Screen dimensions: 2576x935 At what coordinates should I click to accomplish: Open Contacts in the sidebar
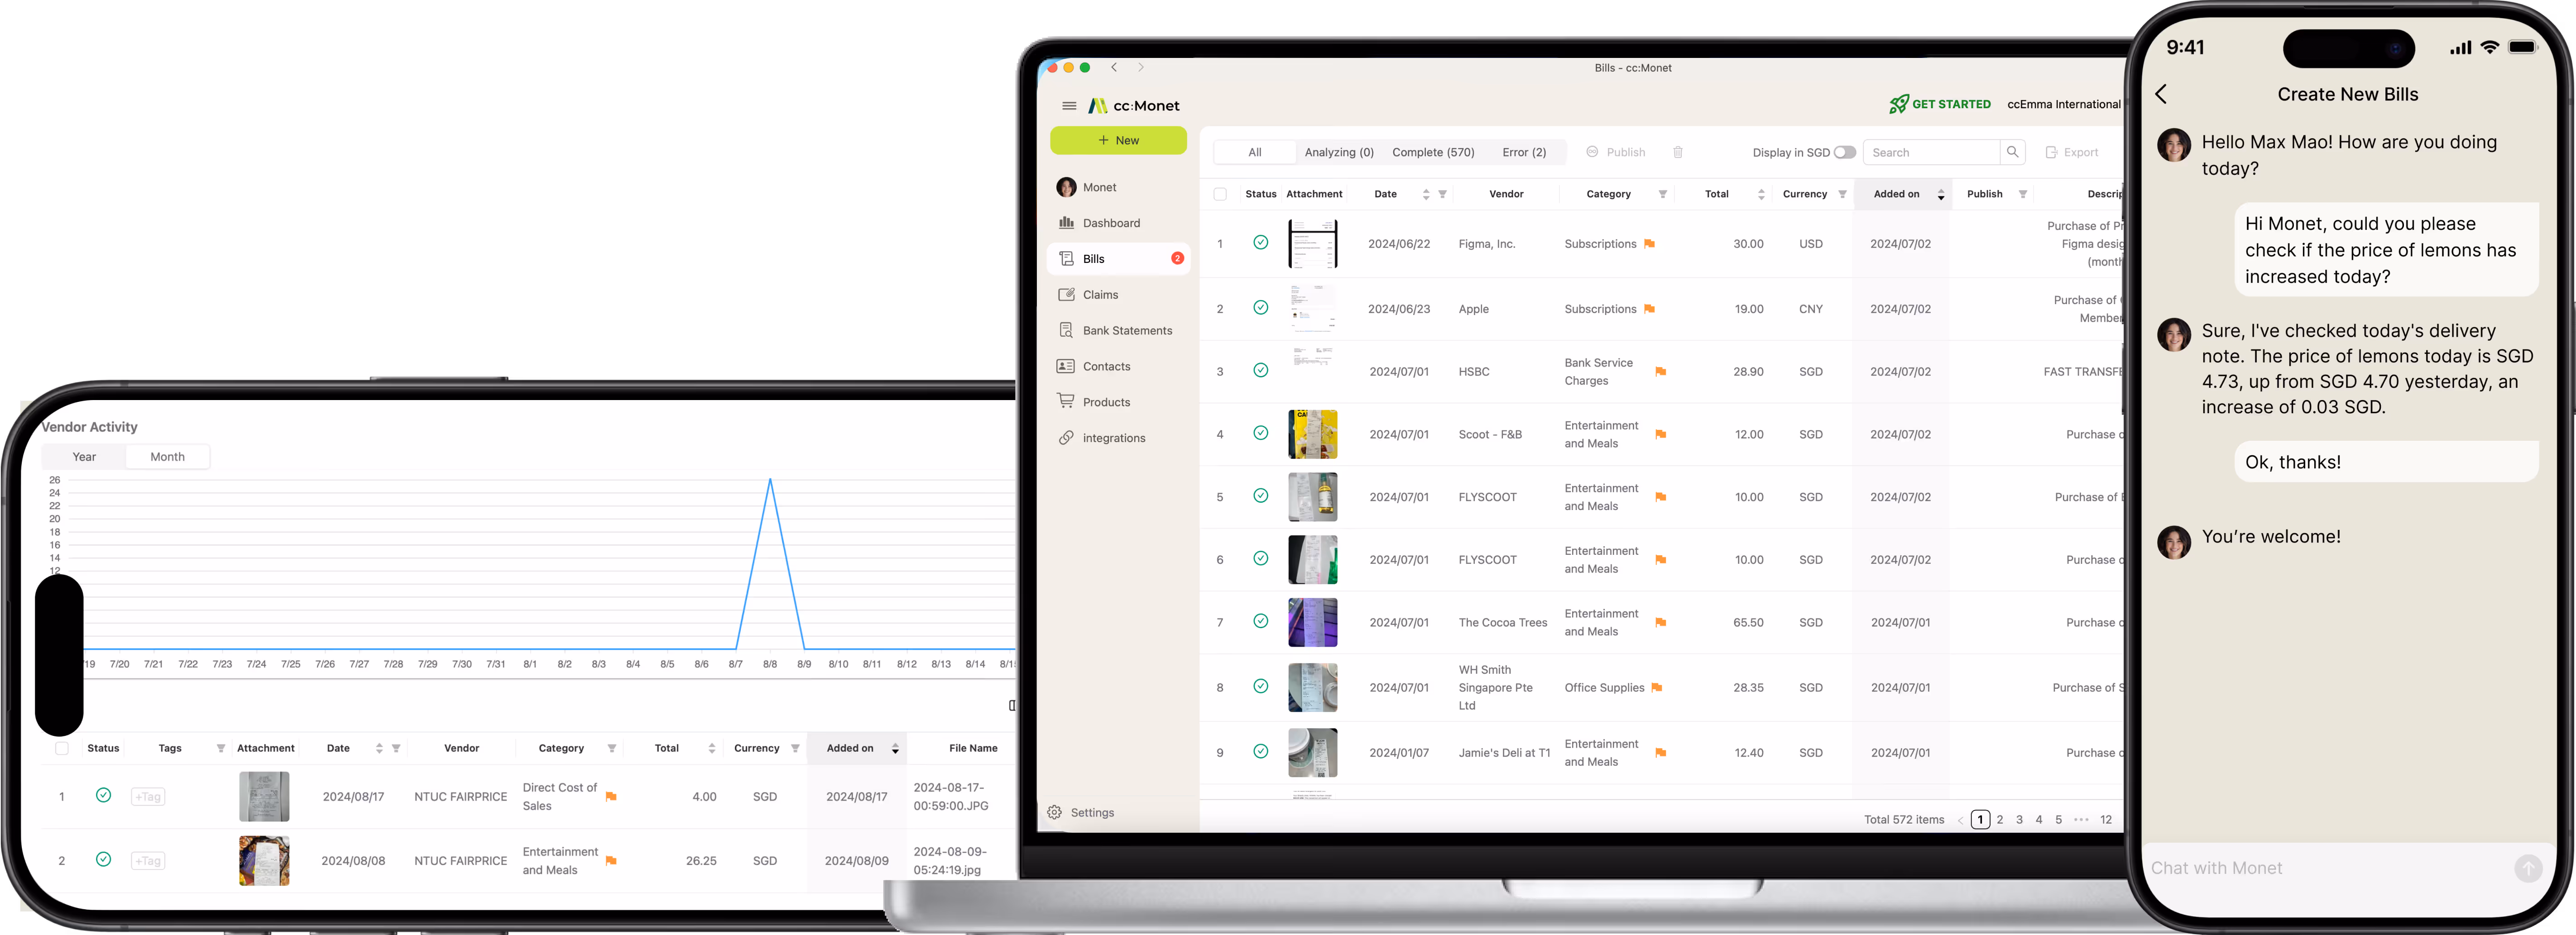click(x=1118, y=367)
